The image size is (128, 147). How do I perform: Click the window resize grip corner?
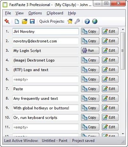123,142
